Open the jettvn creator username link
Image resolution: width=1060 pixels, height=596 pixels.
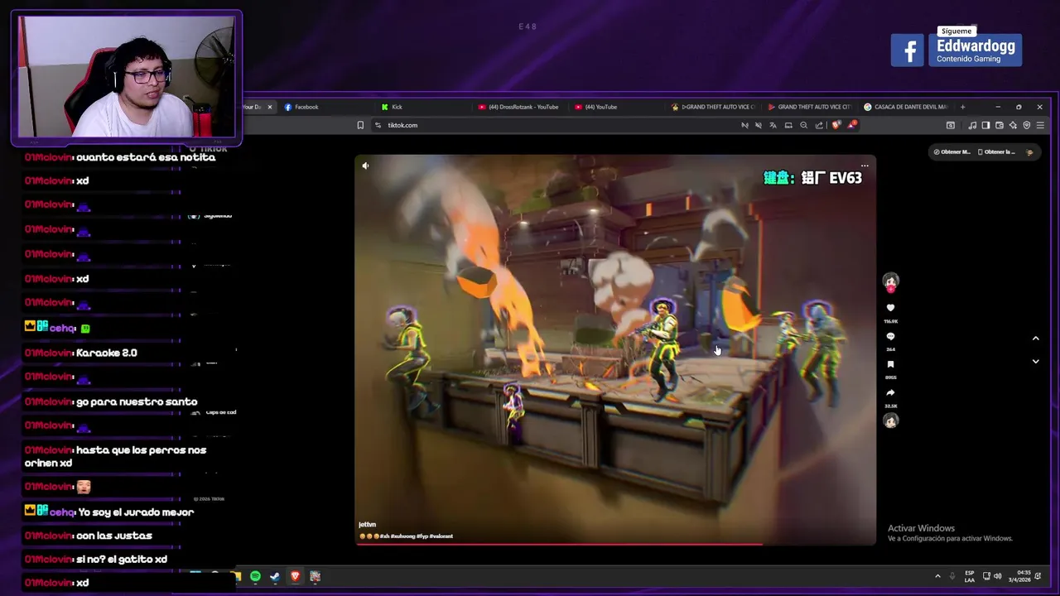[x=367, y=525]
